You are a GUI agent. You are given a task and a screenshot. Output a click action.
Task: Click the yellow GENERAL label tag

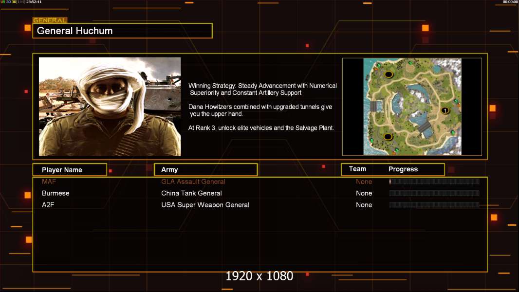click(50, 20)
